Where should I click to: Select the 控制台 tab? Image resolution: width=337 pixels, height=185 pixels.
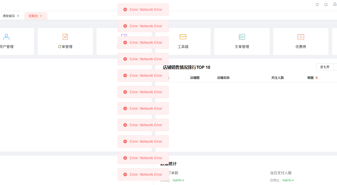click(33, 16)
